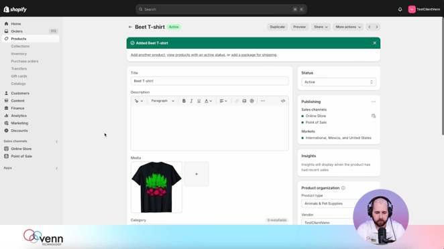The height and width of the screenshot is (249, 444).
Task: Click the Title input field
Action: pos(209,81)
